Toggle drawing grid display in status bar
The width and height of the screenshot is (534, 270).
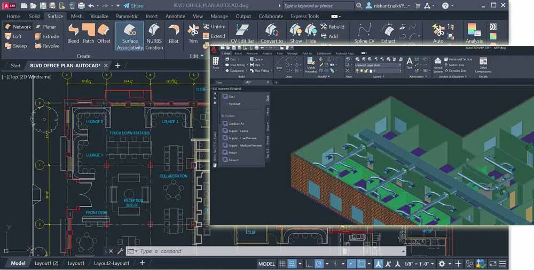click(282, 264)
